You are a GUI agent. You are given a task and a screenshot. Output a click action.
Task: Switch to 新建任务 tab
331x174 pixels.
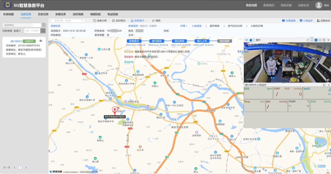tap(61, 14)
